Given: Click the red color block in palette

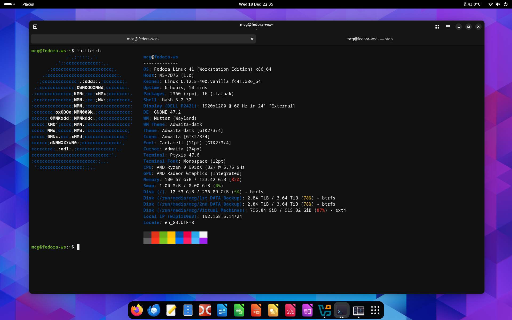Looking at the screenshot, I should point(155,235).
